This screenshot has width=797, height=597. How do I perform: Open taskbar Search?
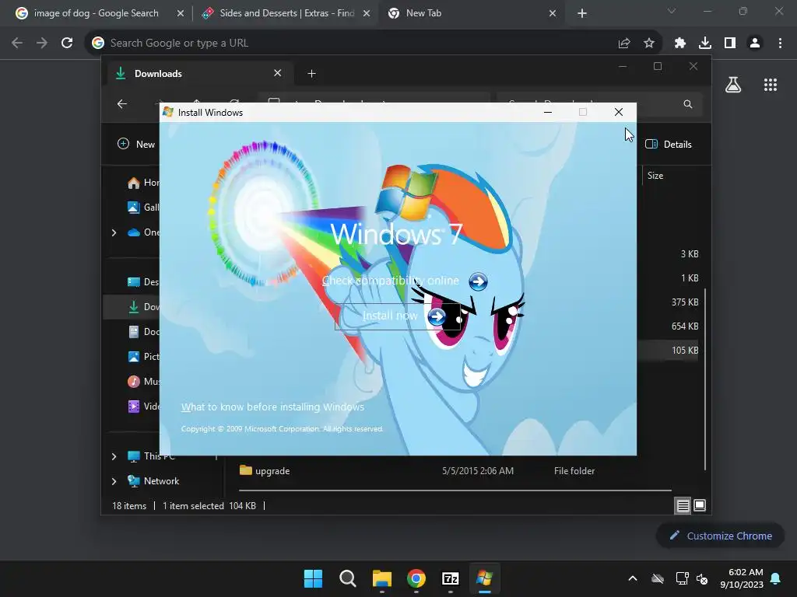click(348, 578)
